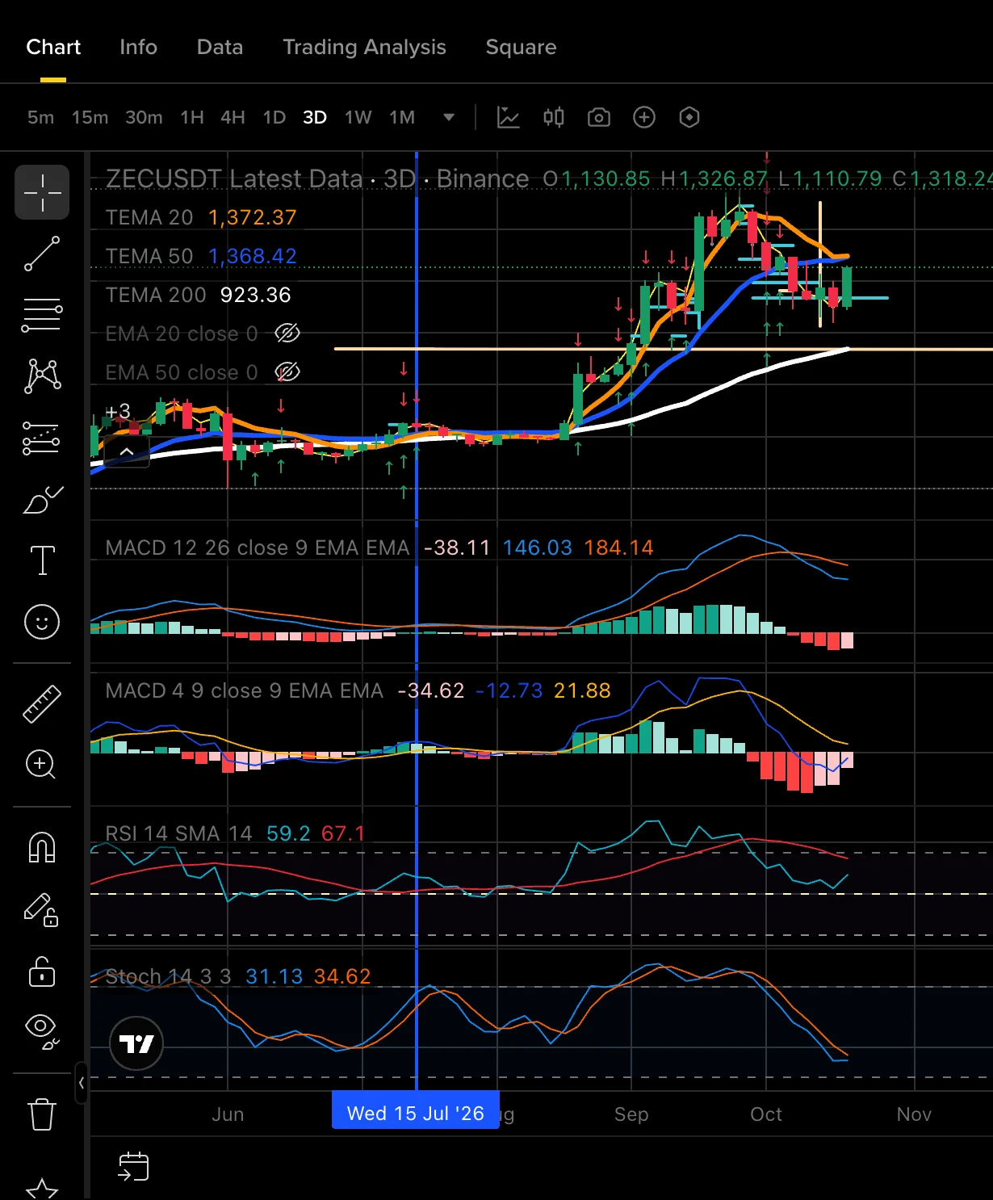Show the hidden EMA 20 indicator
Screen dimensions: 993x1200
[x=287, y=333]
